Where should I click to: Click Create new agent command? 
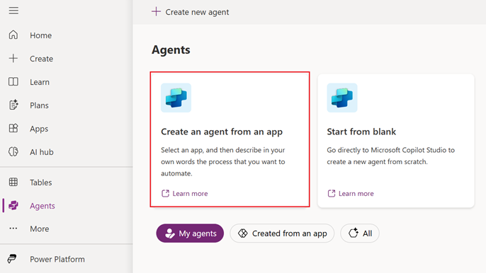point(191,12)
